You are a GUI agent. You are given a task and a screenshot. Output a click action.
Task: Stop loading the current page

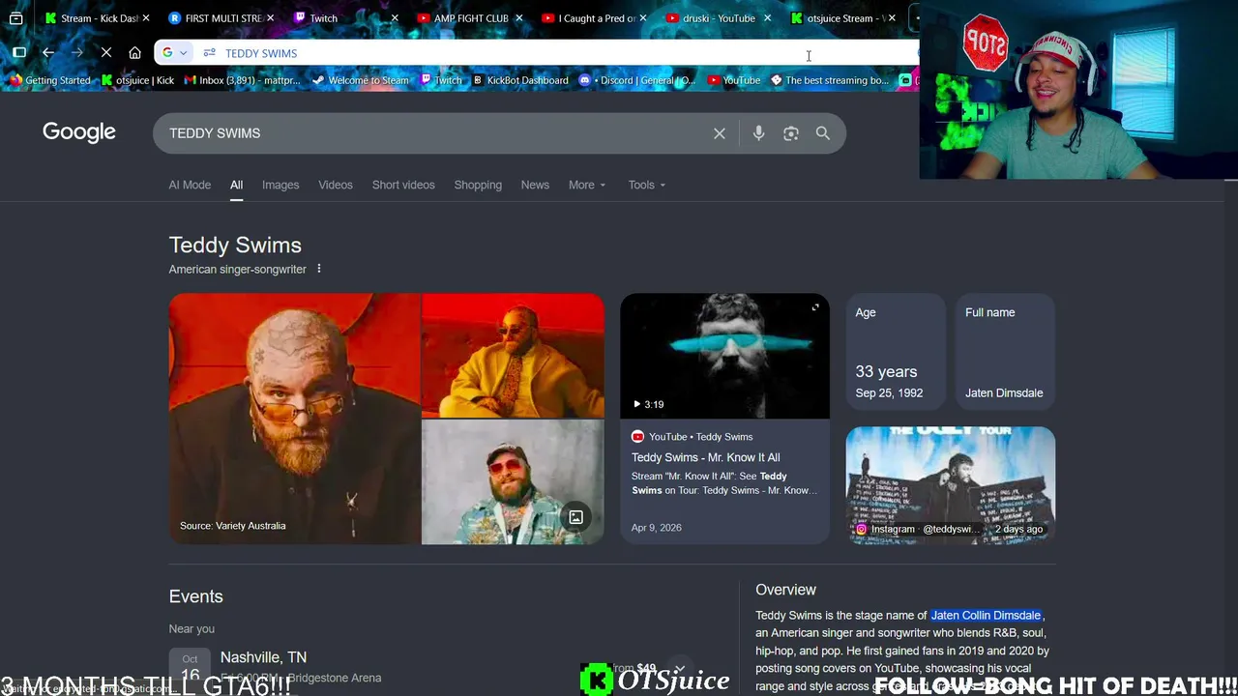106,53
